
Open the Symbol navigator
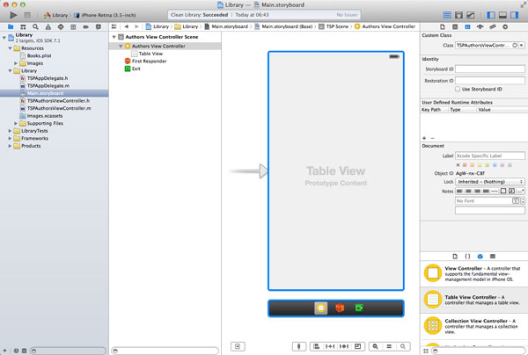[23, 27]
